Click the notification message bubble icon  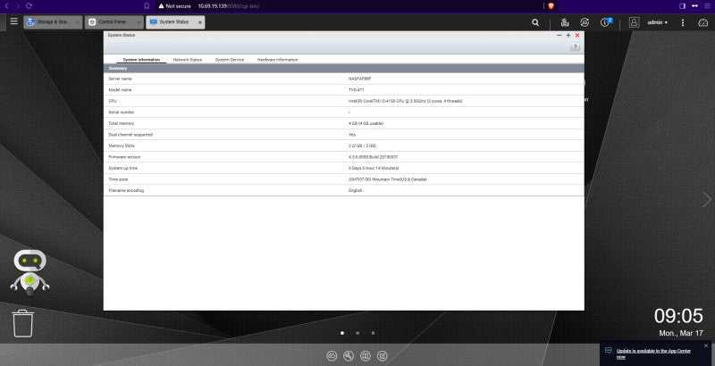tap(609, 351)
